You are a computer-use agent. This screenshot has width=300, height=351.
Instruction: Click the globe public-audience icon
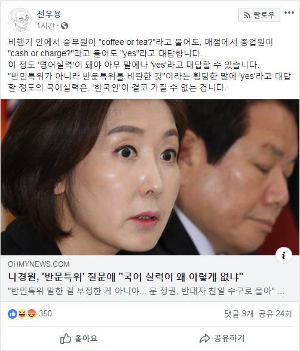65,26
